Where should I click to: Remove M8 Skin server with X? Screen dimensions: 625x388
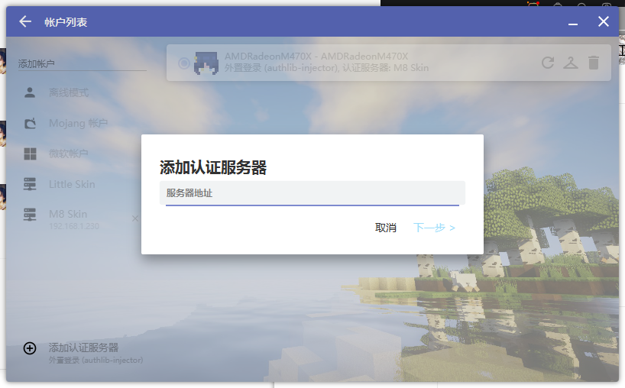pos(135,218)
